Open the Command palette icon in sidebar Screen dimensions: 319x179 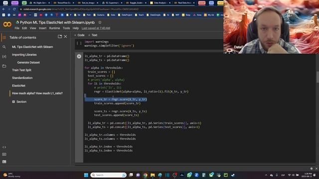(x=4, y=155)
